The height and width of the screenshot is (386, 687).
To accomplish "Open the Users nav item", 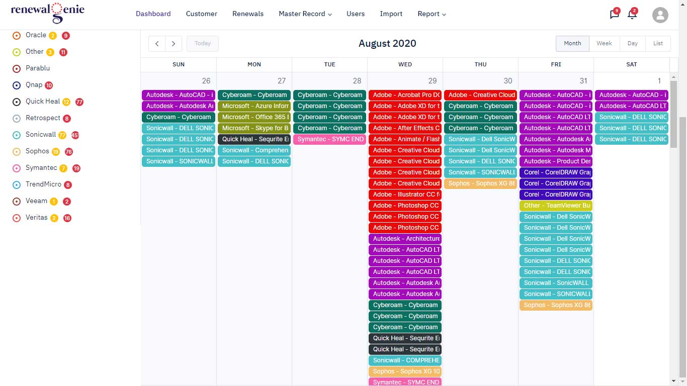I will (x=356, y=14).
